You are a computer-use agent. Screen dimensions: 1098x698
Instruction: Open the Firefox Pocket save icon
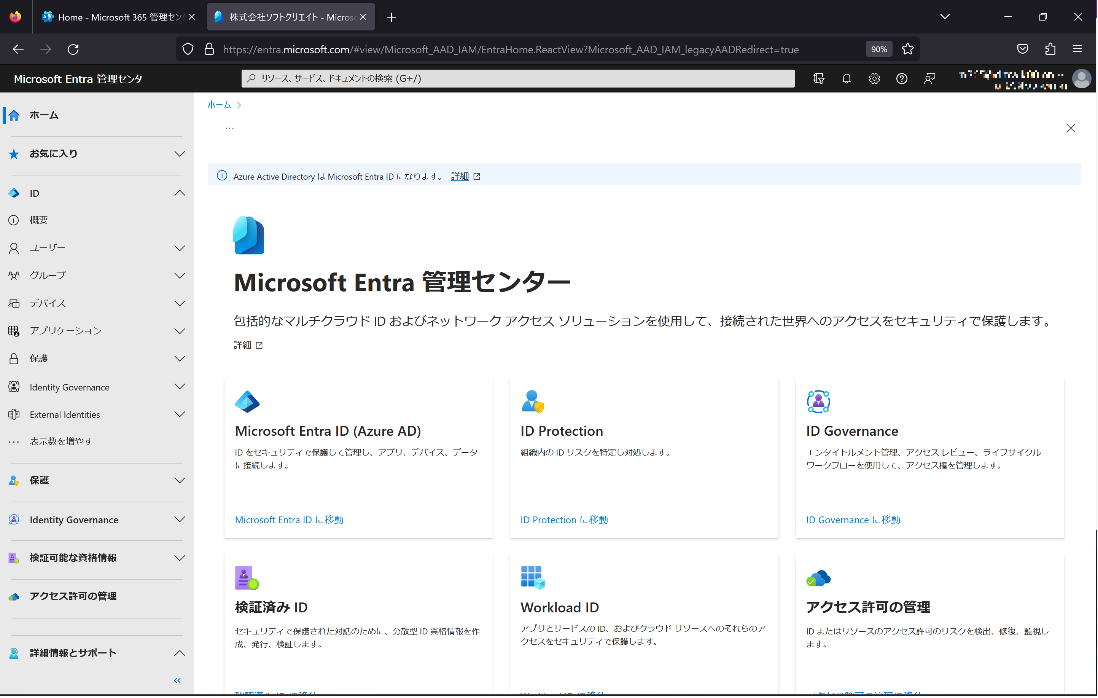[1023, 49]
